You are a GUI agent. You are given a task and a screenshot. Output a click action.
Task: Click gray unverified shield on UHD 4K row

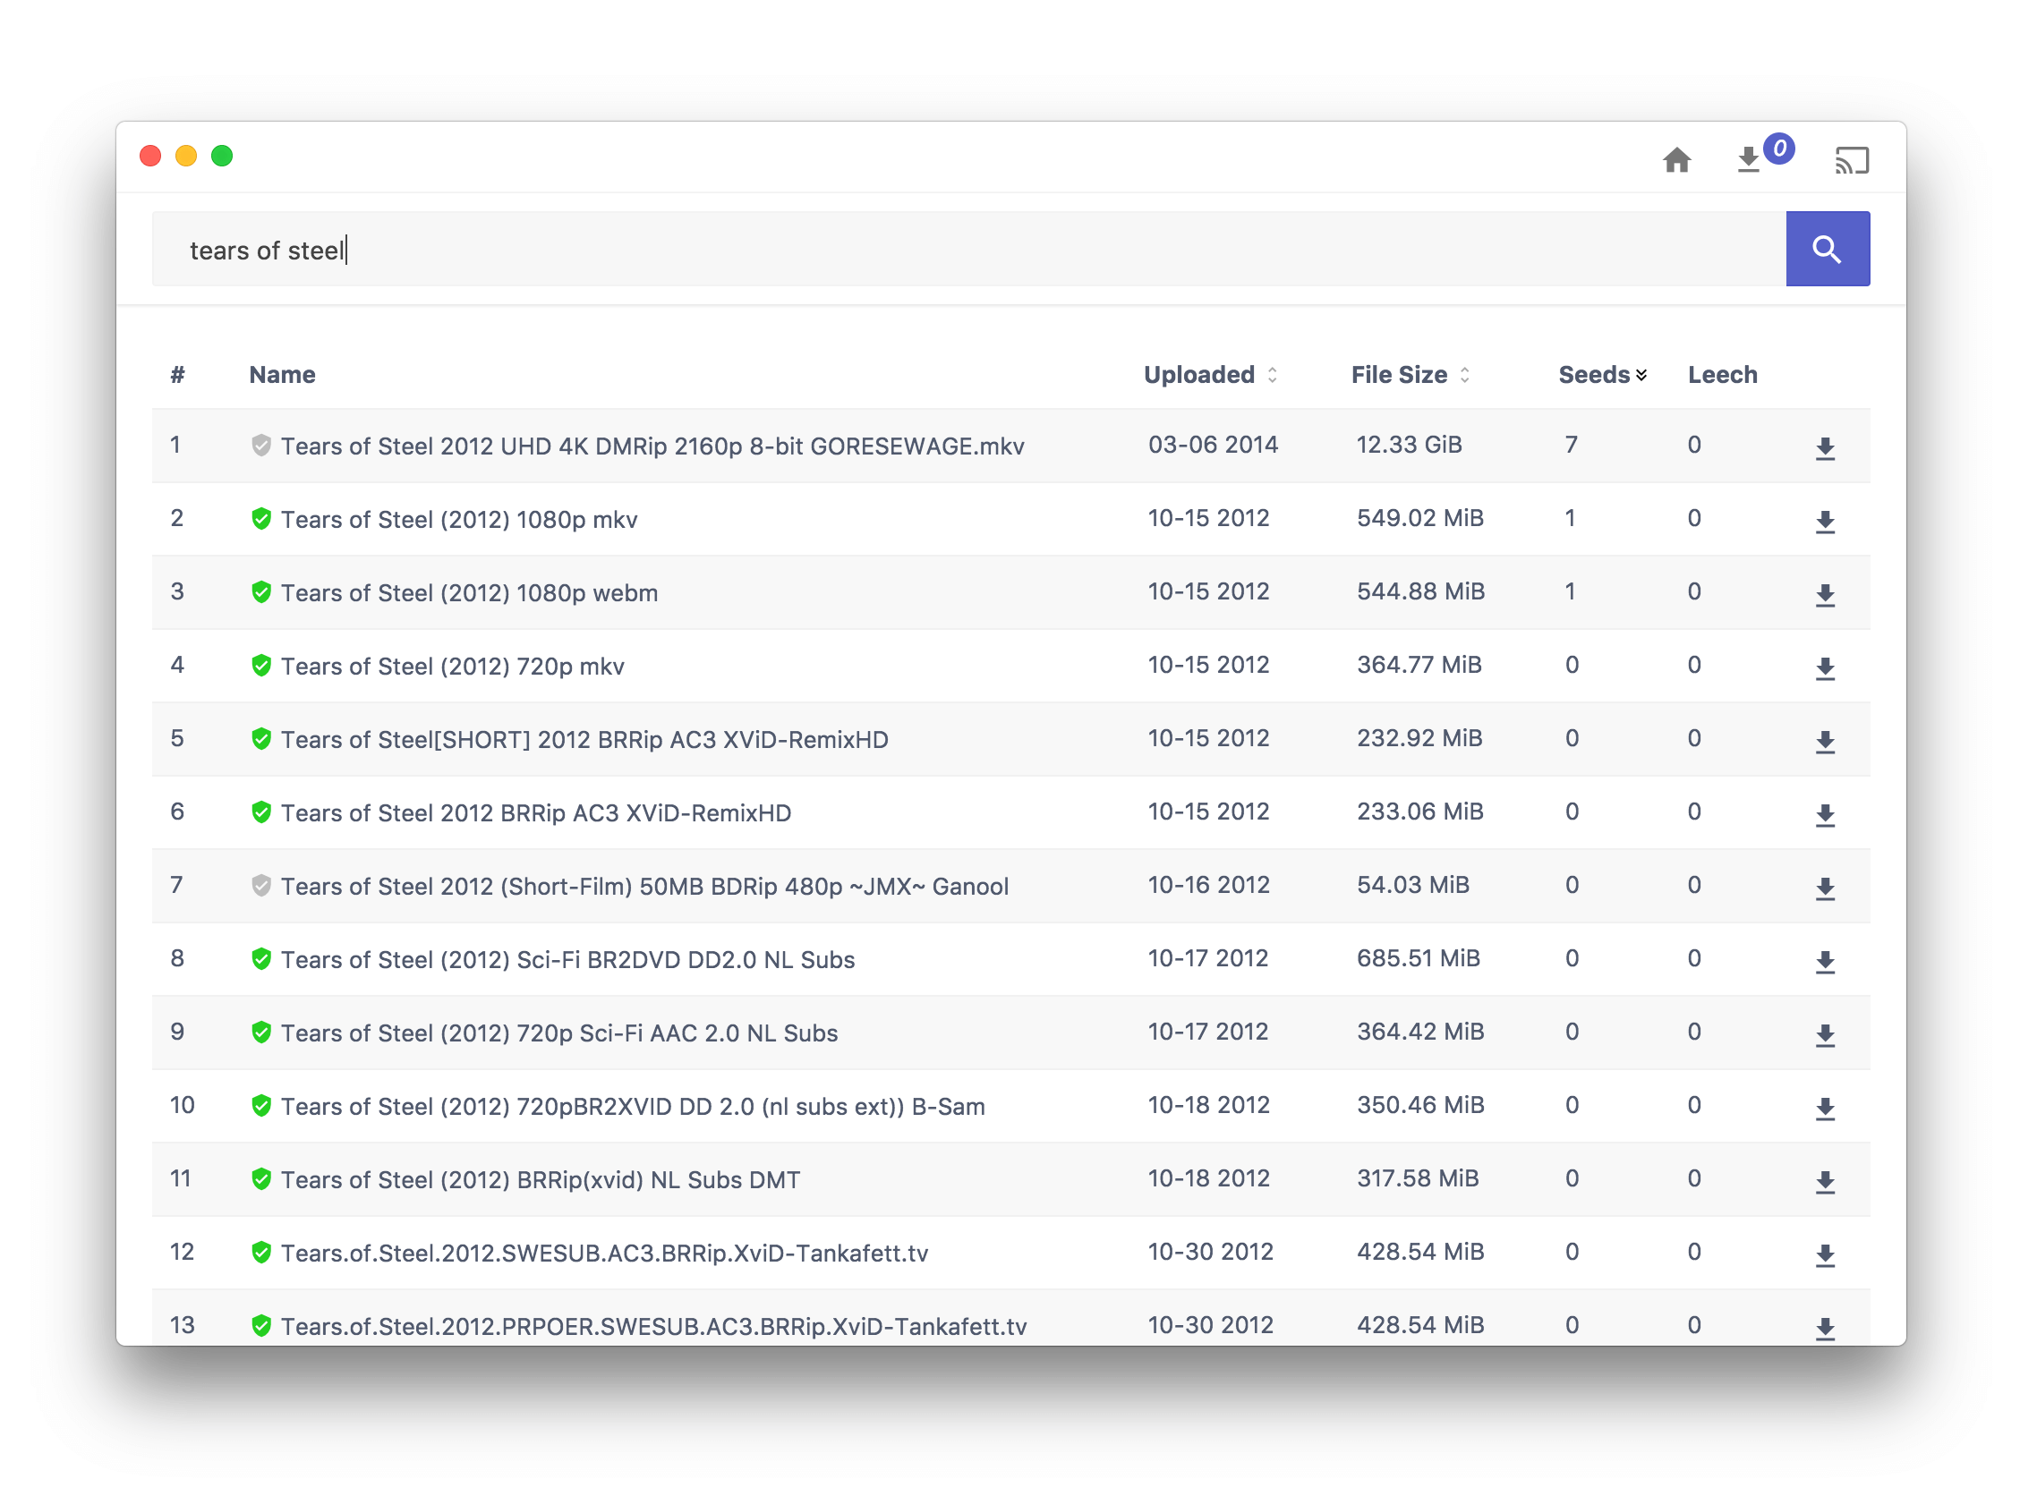pyautogui.click(x=260, y=446)
